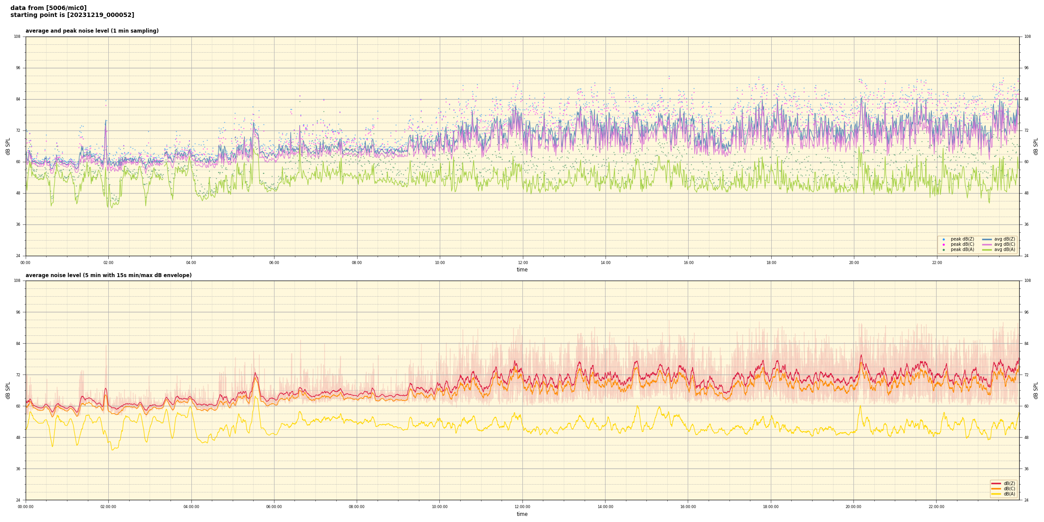Click the peak dB(A) legend entry
1044x522 pixels.
962,250
